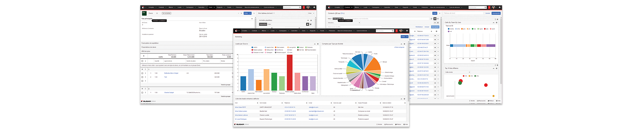
Task: Click the Raccourcis footer icon in Marketing window
Action: click(x=389, y=124)
